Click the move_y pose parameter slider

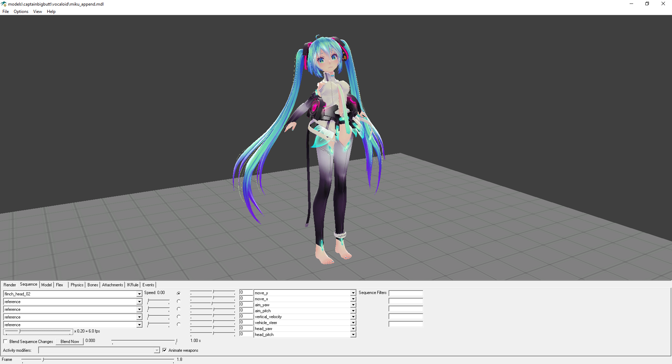coord(213,292)
